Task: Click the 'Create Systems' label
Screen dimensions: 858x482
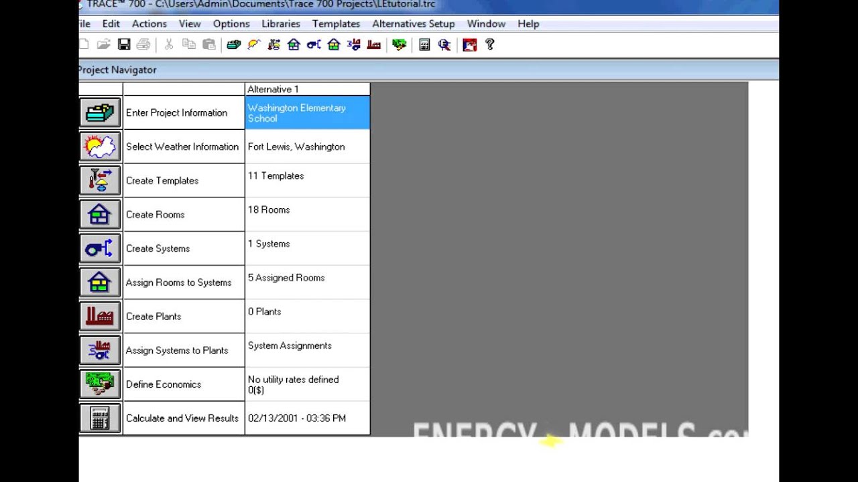Action: point(158,248)
